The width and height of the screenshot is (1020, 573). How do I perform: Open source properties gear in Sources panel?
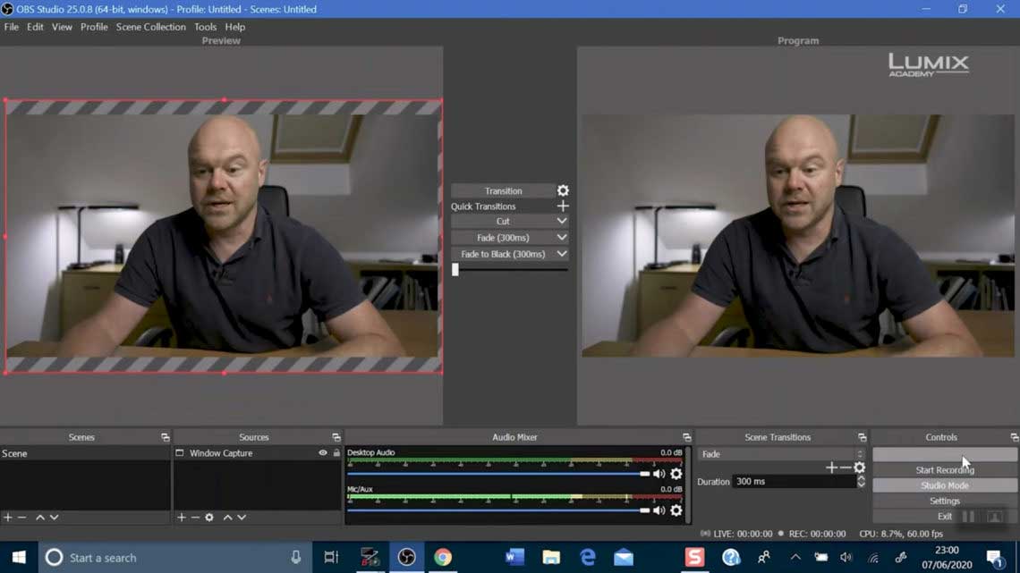pyautogui.click(x=209, y=518)
